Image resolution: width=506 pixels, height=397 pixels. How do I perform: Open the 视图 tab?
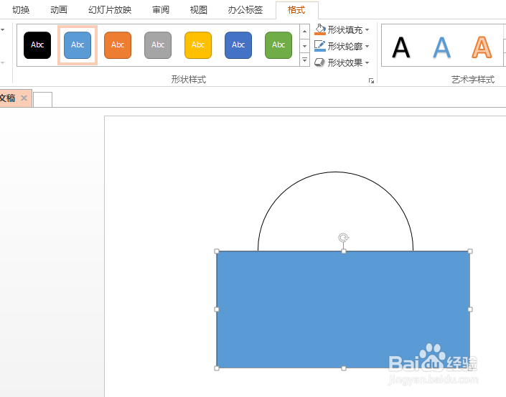point(199,10)
